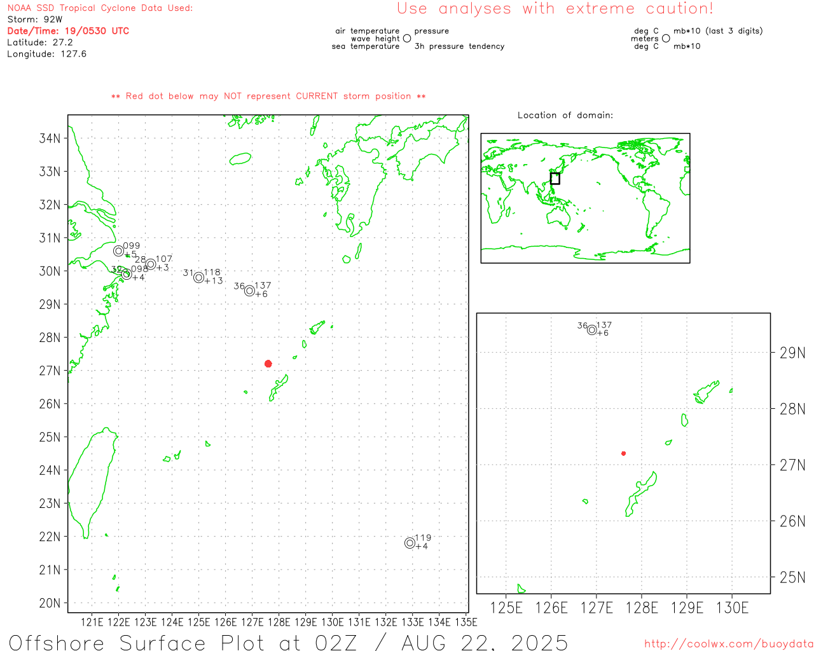Click the '3h pressure tendency' legend label
814x651 pixels.
[459, 46]
